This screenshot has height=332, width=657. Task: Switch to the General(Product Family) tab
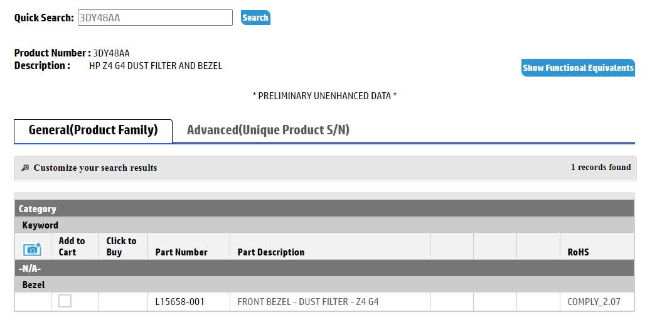[93, 131]
